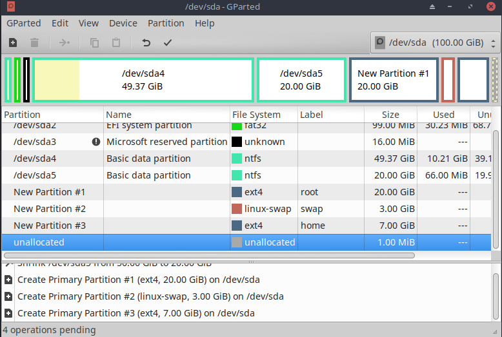
Task: Select the New Partition #3 row
Action: click(x=246, y=226)
